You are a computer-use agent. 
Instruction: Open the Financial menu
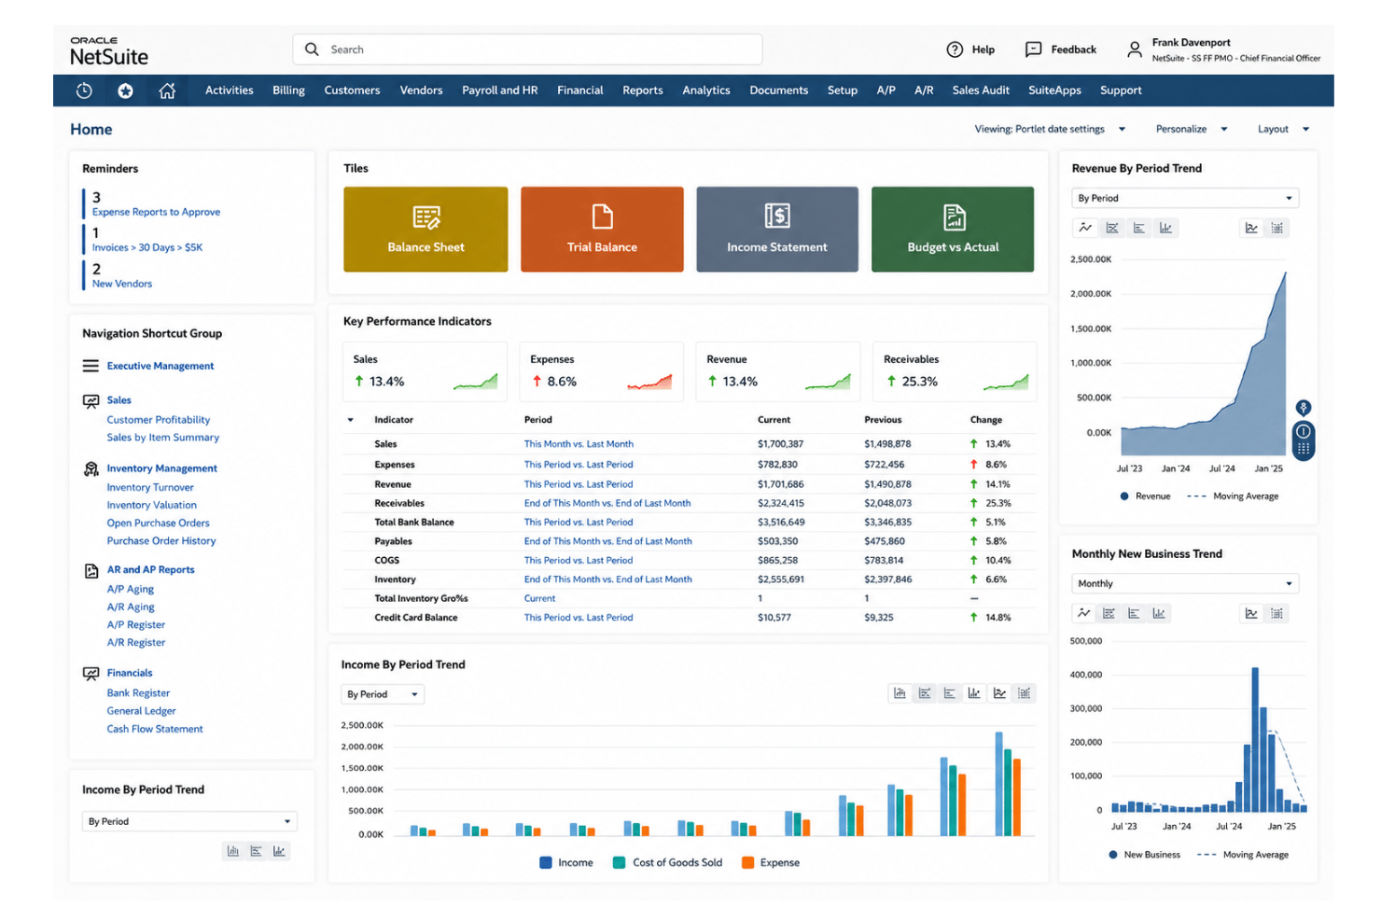pyautogui.click(x=579, y=91)
